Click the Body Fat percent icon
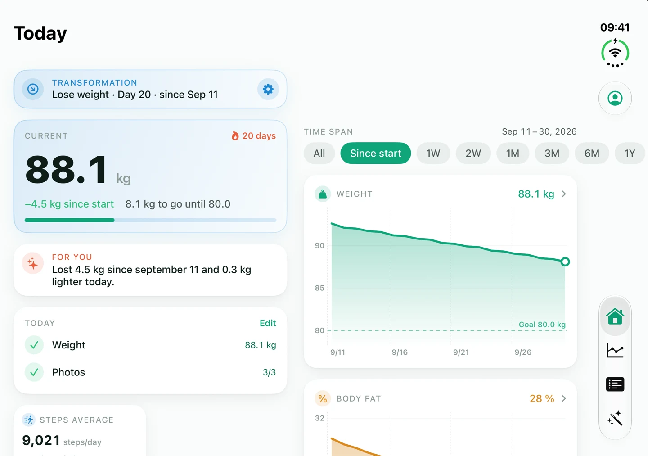The width and height of the screenshot is (648, 456). (323, 398)
